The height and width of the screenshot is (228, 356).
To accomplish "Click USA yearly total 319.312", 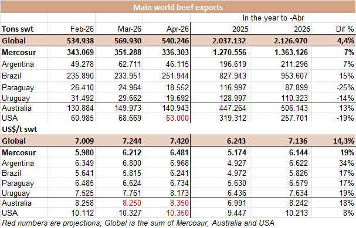I will coord(233,118).
